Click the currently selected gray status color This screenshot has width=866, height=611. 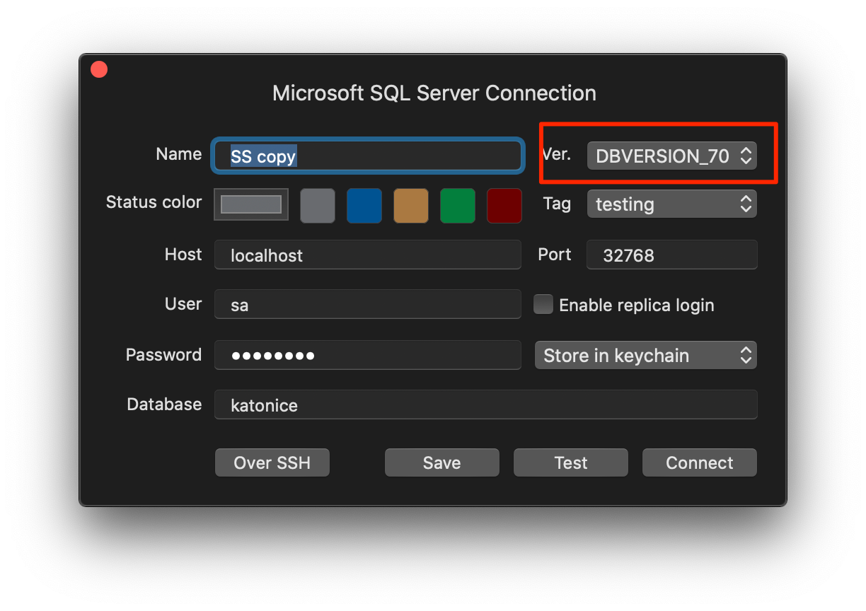(x=250, y=204)
